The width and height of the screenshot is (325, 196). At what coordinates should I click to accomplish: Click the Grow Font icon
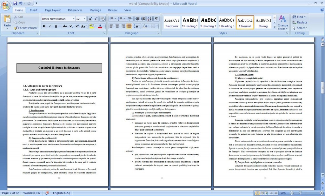click(90, 19)
